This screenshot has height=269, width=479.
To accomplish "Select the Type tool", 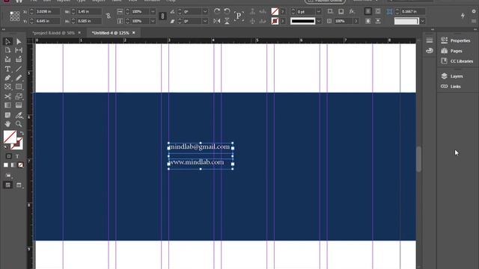I will 7,69.
